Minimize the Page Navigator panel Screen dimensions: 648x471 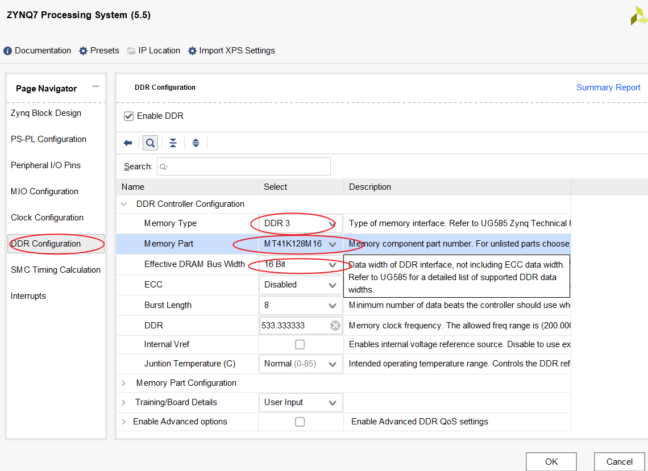pos(96,86)
